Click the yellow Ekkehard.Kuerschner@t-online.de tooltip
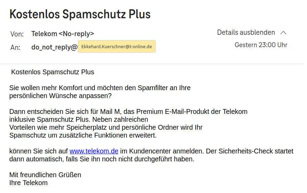This screenshot has height=193, width=307. pos(117,46)
